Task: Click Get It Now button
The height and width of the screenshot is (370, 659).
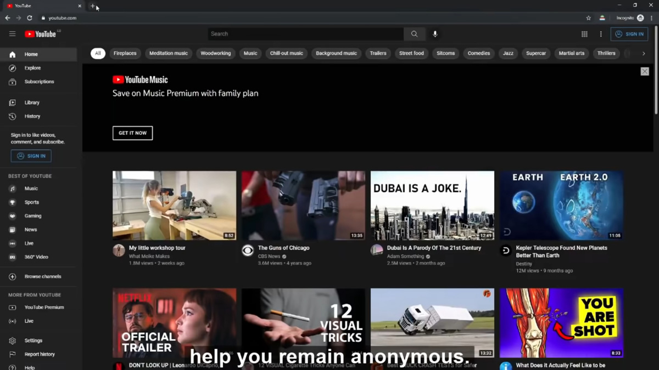Action: pos(132,133)
